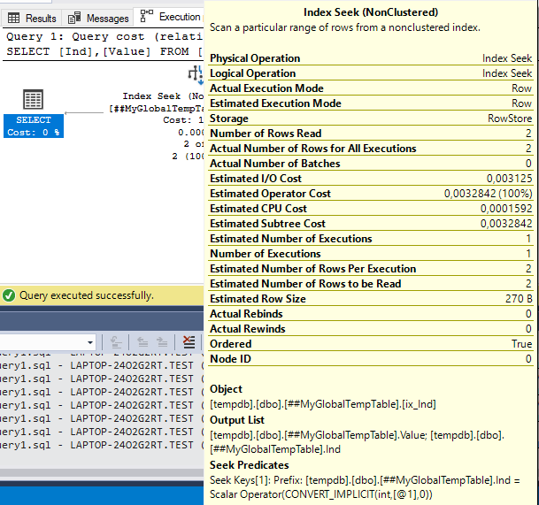Image resolution: width=539 pixels, height=505 pixels.
Task: Click the 'Node ID' label
Action: pos(230,359)
